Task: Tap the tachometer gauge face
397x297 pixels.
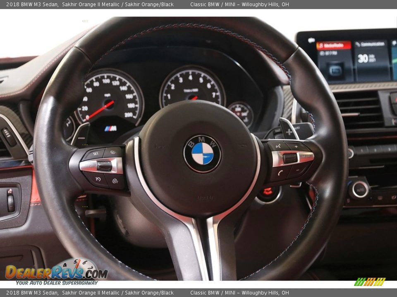Action: click(192, 87)
